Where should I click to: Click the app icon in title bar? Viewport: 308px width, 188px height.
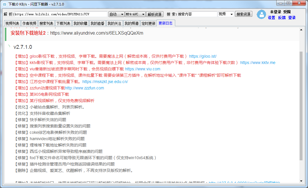(x=5, y=4)
